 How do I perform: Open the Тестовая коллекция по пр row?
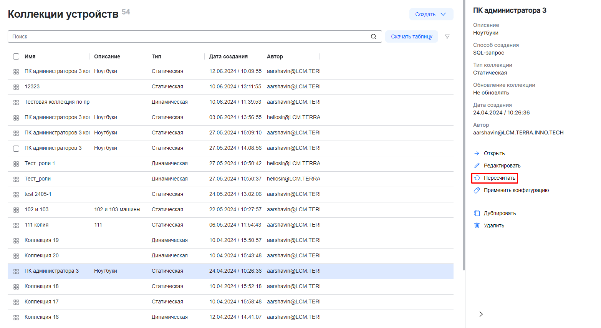[x=57, y=102]
